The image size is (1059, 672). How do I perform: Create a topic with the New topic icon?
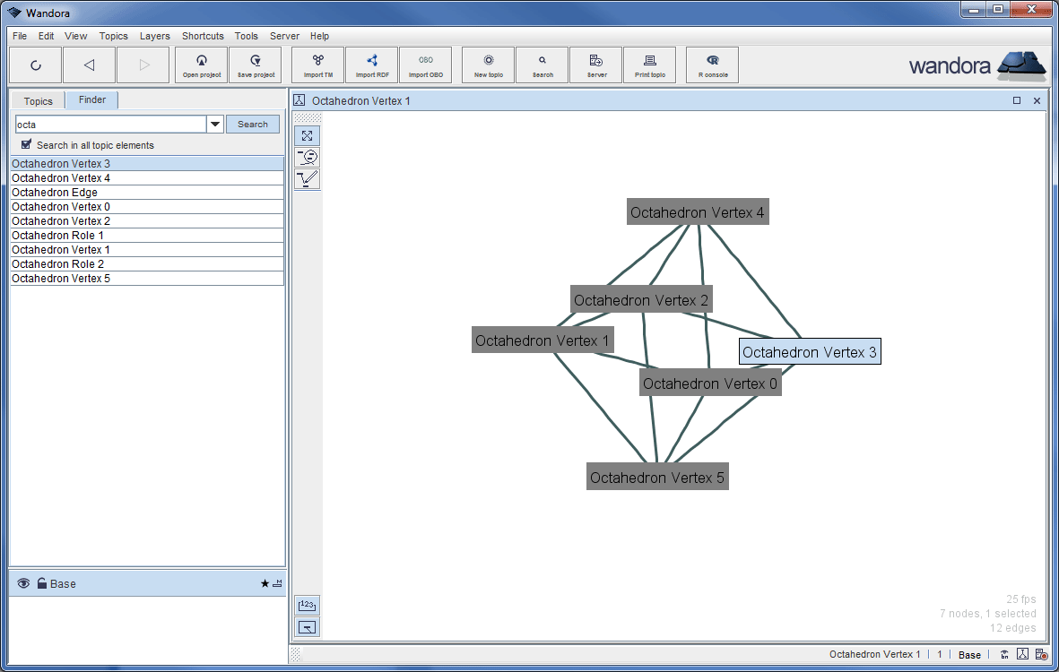(x=487, y=65)
